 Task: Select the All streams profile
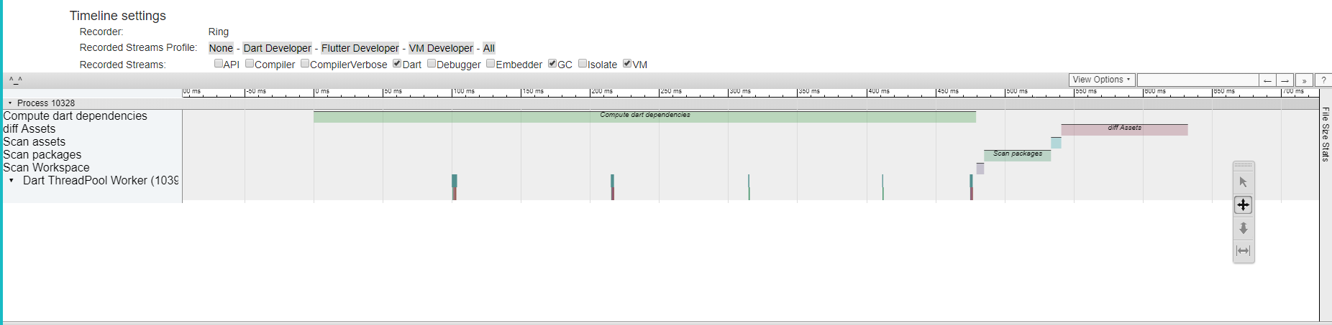[x=489, y=48]
